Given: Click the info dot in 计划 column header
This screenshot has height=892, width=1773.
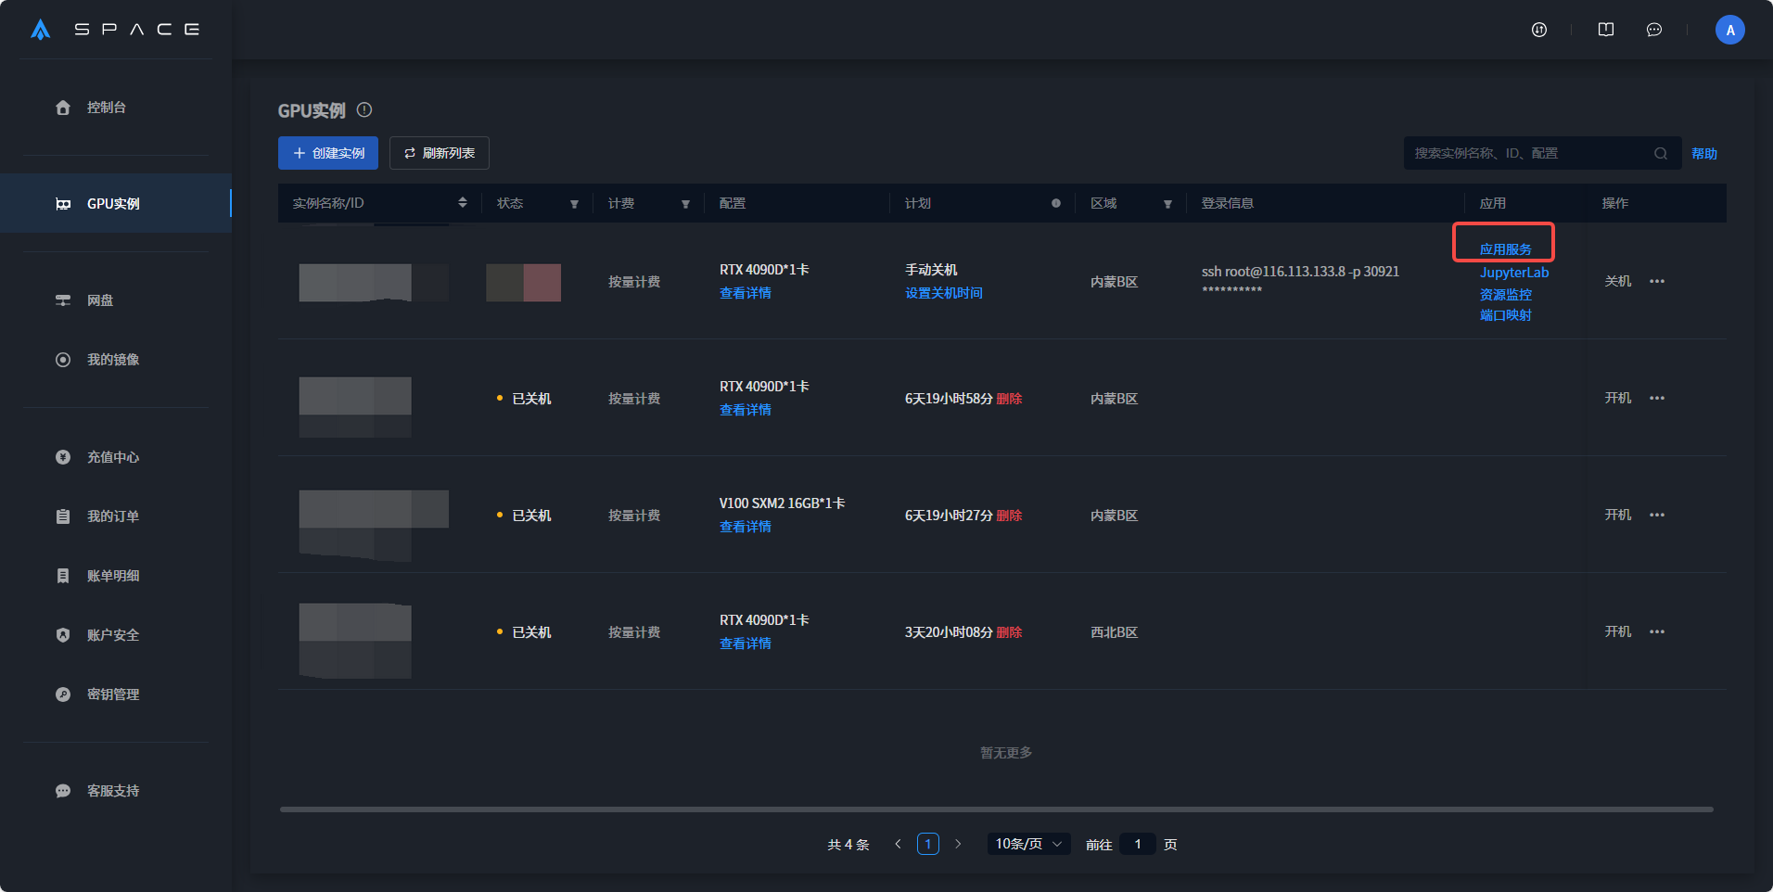Looking at the screenshot, I should 1055,203.
